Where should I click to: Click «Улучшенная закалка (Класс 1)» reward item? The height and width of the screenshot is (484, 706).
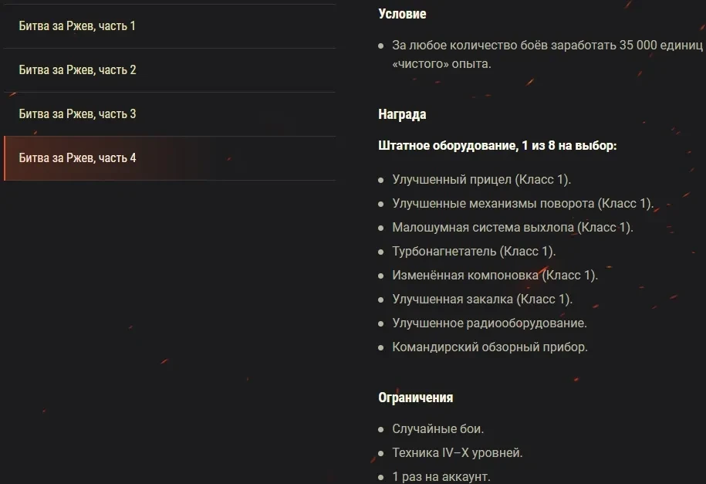pyautogui.click(x=482, y=300)
